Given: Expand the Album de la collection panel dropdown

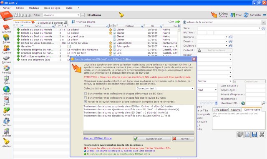Looking at the screenshot, I should (x=264, y=22).
